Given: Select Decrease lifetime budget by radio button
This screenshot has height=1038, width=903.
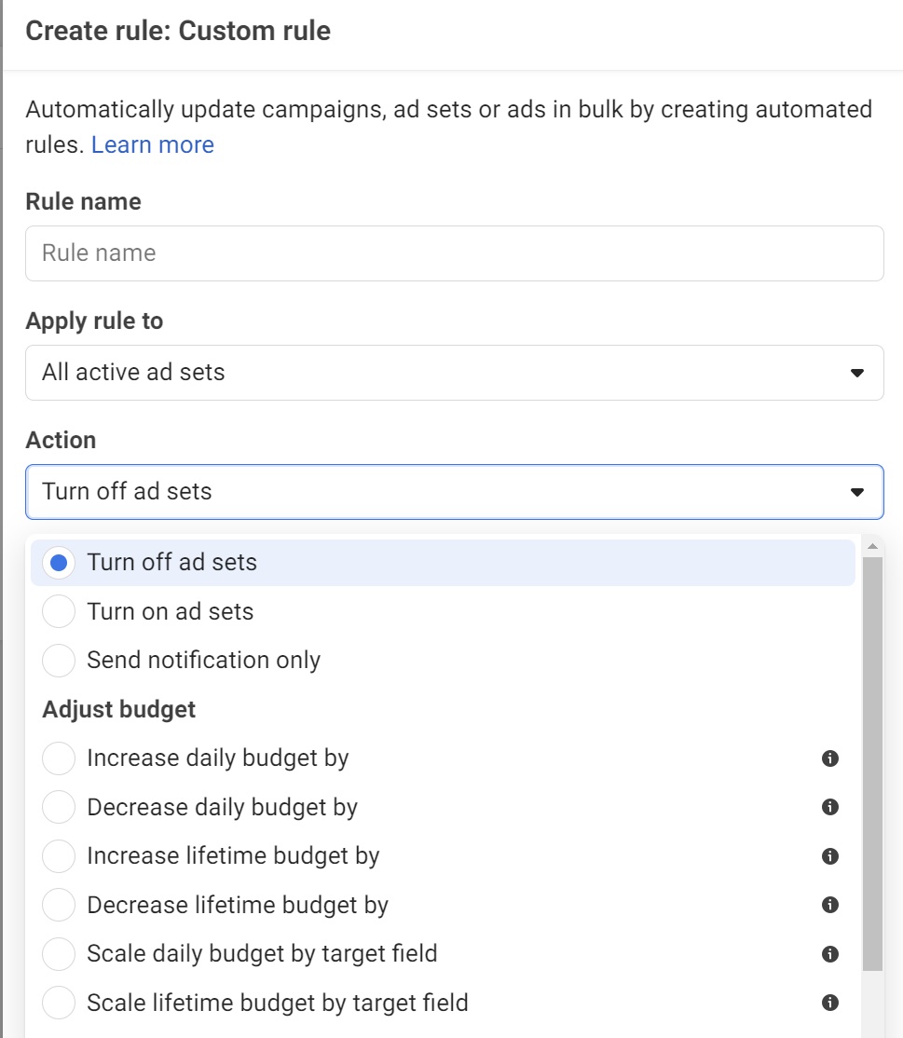Looking at the screenshot, I should pos(59,905).
